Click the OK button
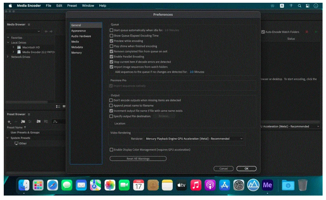The height and width of the screenshot is (200, 326). [x=246, y=169]
